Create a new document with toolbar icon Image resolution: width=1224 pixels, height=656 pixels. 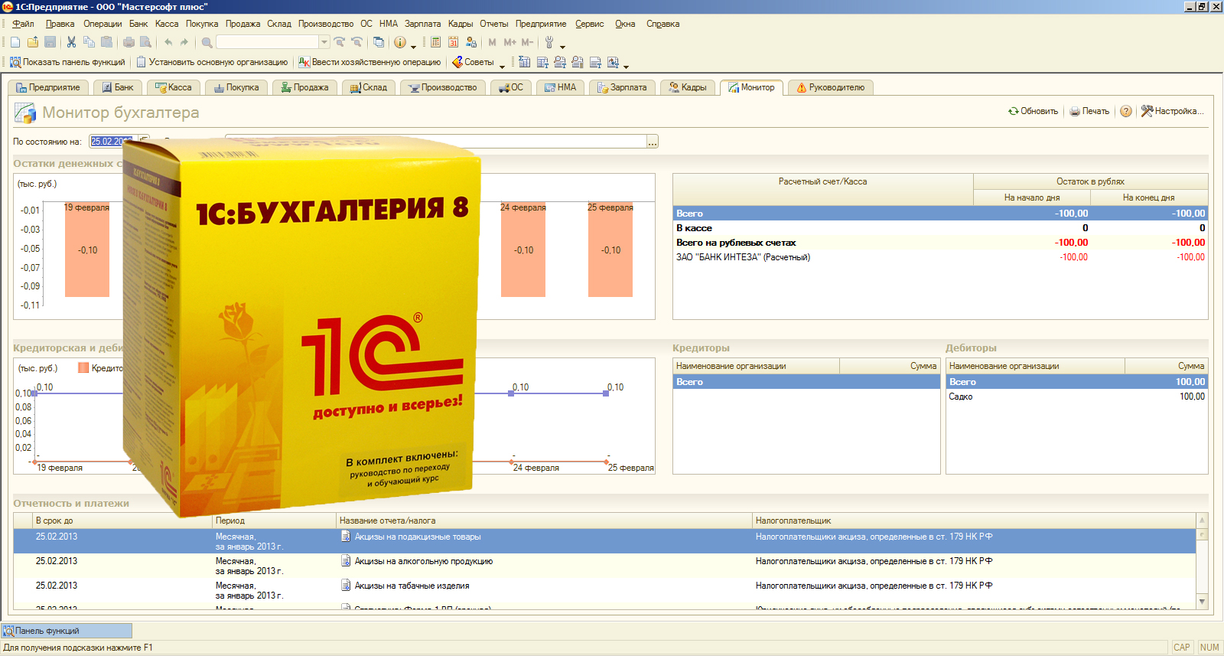tap(15, 42)
